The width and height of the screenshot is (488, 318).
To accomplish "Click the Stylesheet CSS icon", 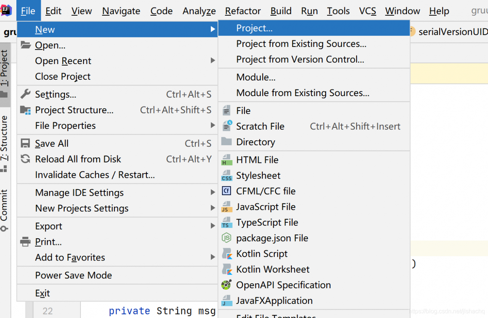I will pyautogui.click(x=226, y=175).
